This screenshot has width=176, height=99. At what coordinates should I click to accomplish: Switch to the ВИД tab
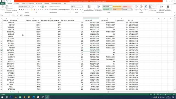(x=65, y=4)
